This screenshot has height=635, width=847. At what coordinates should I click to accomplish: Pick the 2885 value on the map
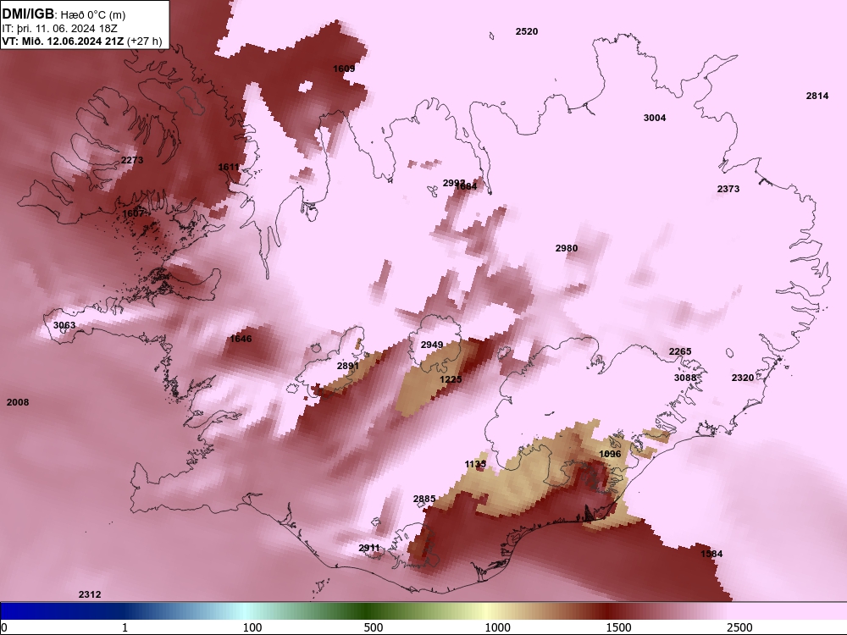pyautogui.click(x=424, y=499)
